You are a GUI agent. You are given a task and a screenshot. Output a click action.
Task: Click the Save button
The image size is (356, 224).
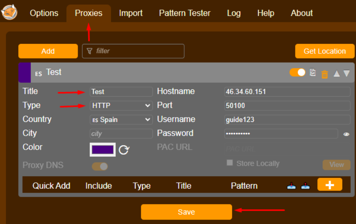point(187,212)
